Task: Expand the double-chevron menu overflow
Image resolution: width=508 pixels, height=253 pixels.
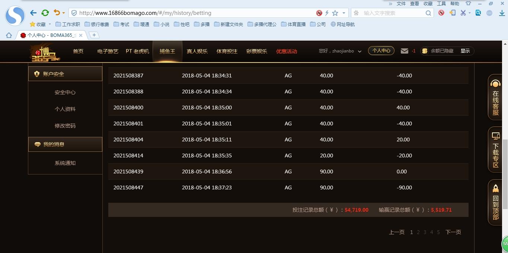Action: point(390,4)
